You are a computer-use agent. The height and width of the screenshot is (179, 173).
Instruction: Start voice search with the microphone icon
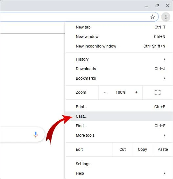[x=35, y=134]
